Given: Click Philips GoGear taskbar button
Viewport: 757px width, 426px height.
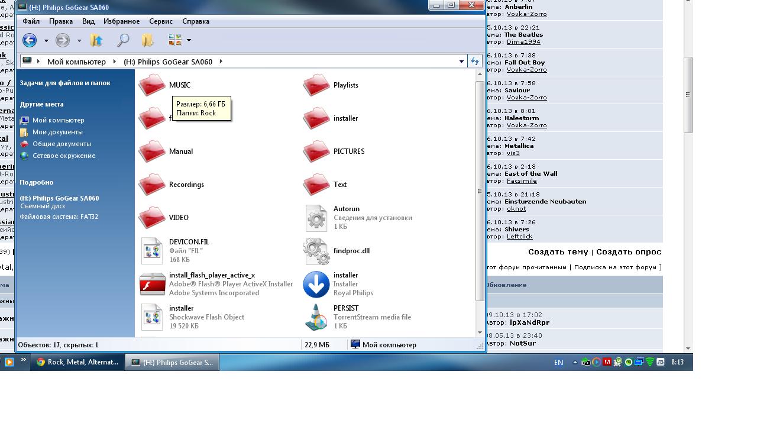Looking at the screenshot, I should point(173,362).
